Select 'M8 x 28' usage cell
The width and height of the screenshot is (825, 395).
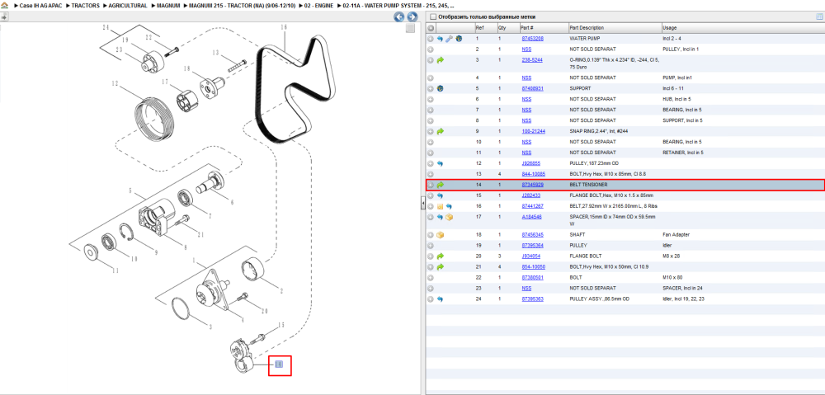(671, 256)
